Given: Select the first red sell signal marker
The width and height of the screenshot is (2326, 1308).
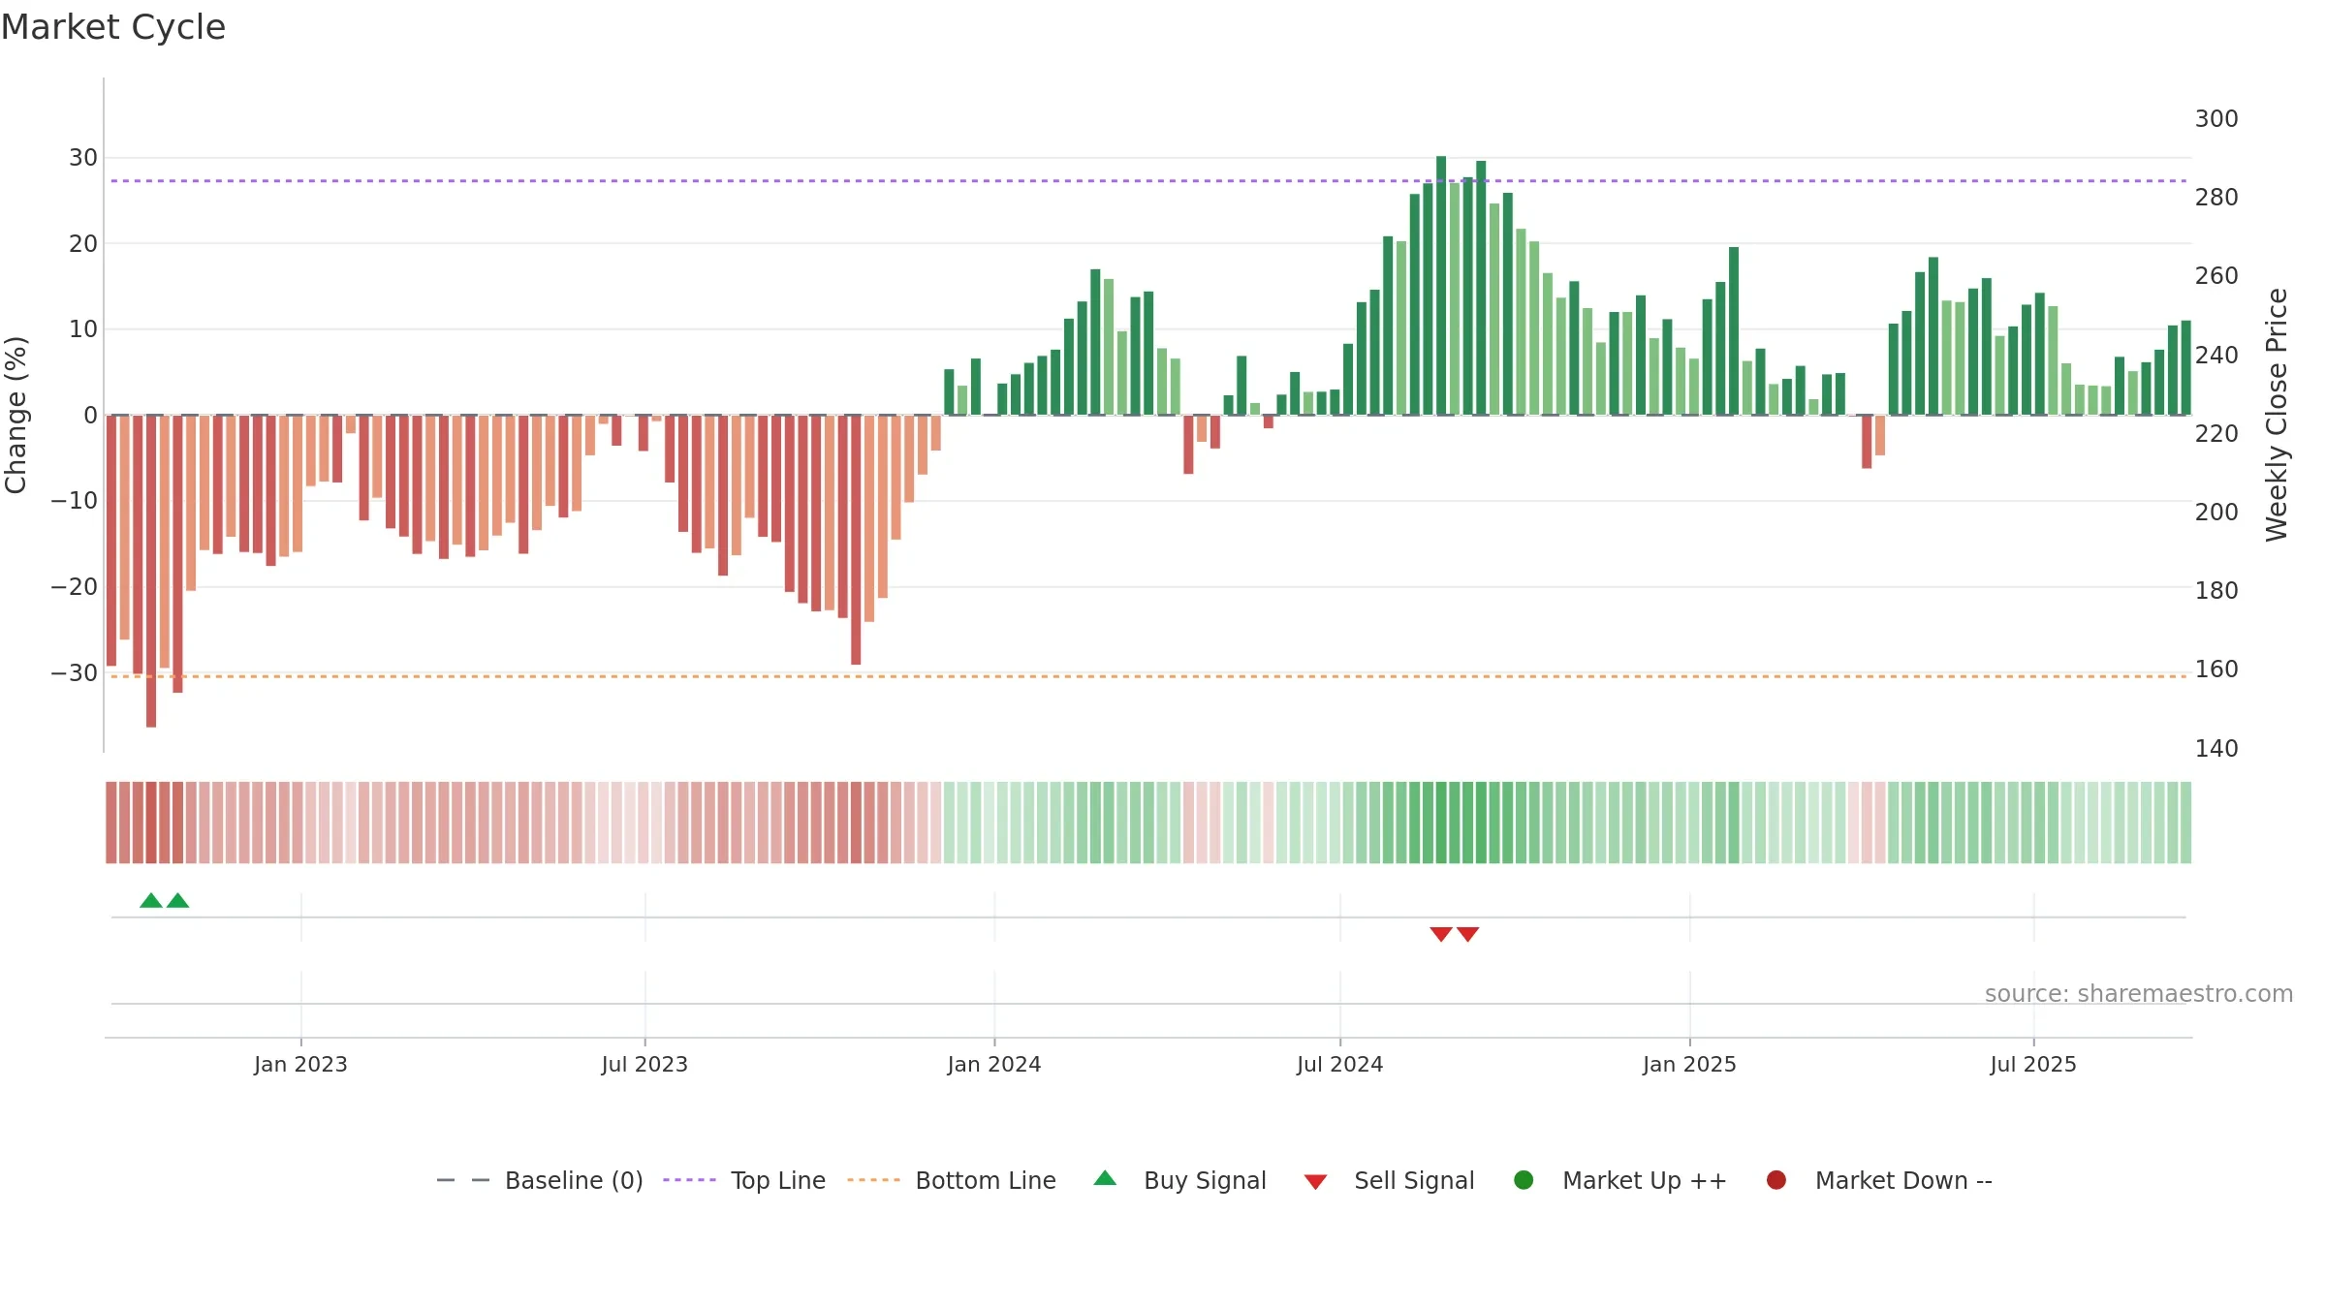Looking at the screenshot, I should coord(1441,934).
